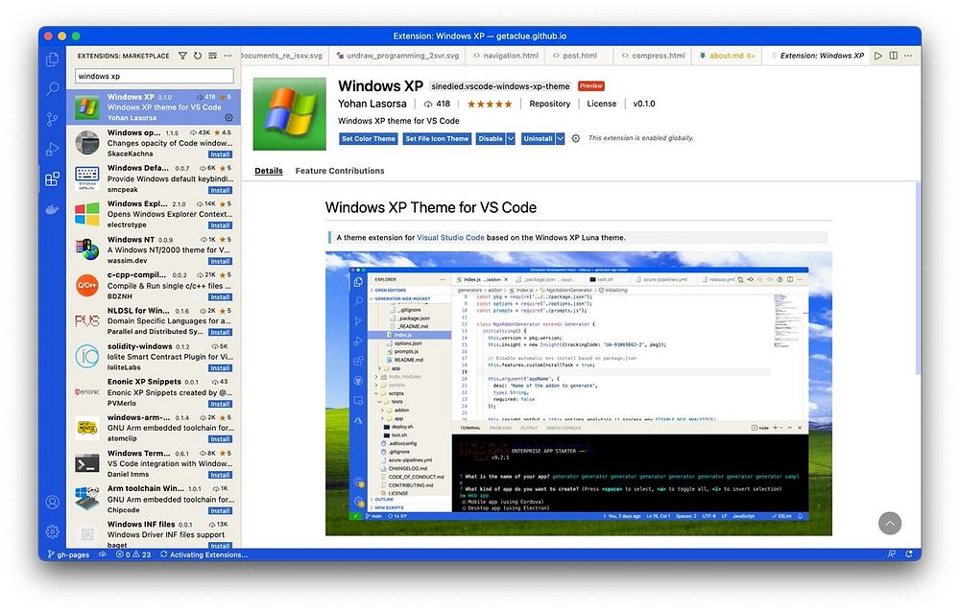
Task: Click the Set Color Theme button
Action: point(369,139)
